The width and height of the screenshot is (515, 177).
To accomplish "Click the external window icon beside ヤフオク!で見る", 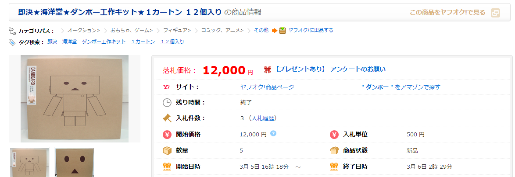I will (x=495, y=13).
